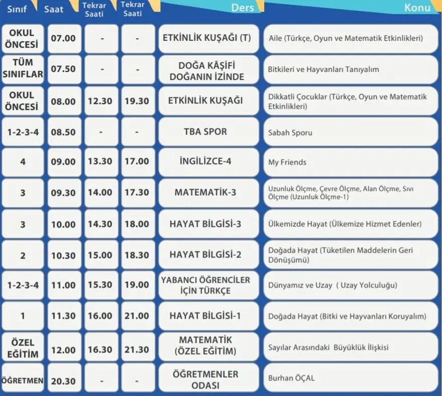442x396 pixels.
Task: Click the 07.50 time cell
Action: coord(63,69)
